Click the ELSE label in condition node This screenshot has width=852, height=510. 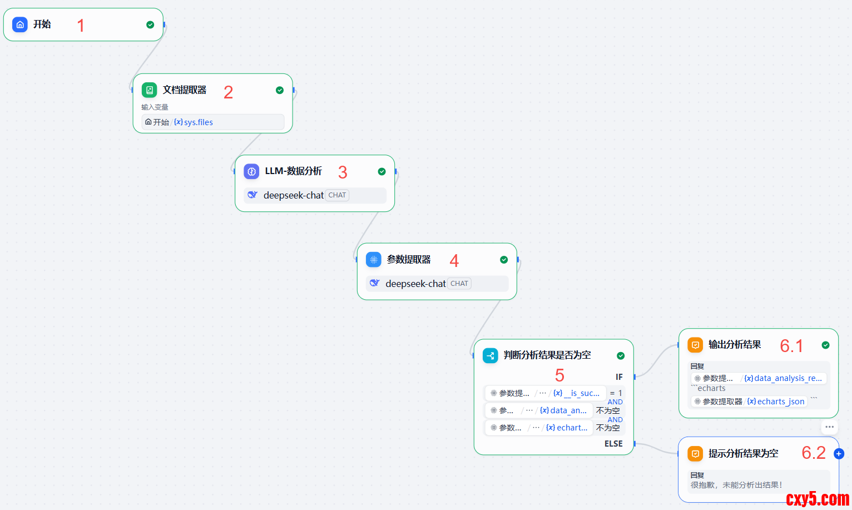pos(613,444)
